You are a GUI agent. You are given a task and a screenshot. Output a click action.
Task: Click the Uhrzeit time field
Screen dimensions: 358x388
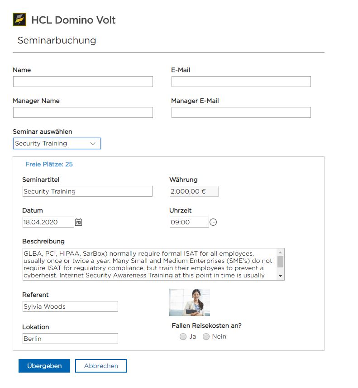coord(189,222)
